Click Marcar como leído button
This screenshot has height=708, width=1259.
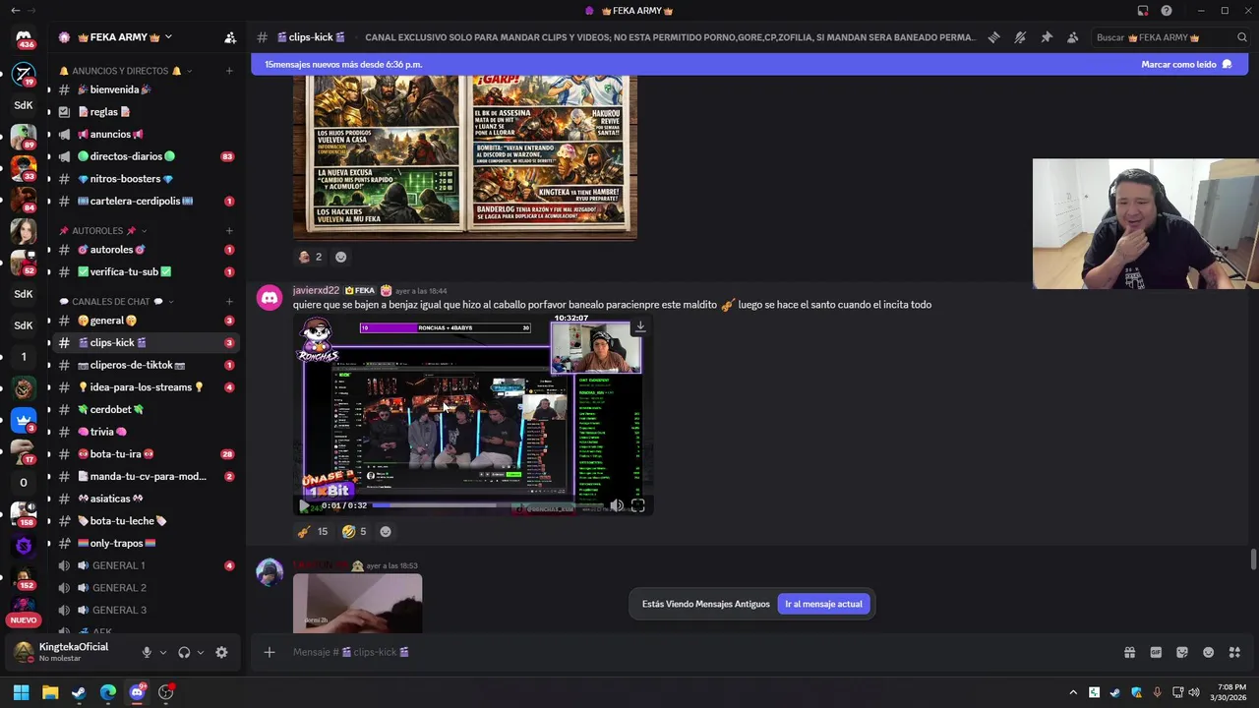tap(1186, 65)
